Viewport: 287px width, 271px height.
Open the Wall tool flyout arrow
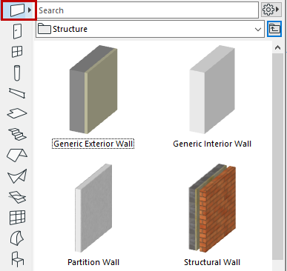pos(30,10)
